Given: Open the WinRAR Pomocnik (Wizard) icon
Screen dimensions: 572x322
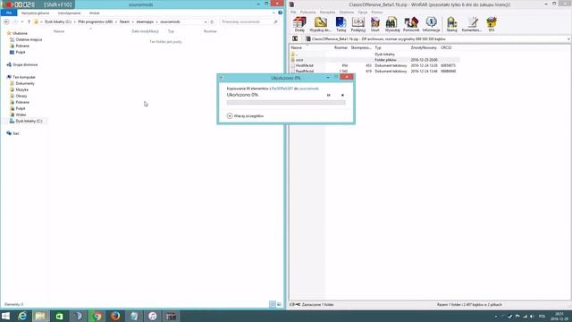Looking at the screenshot, I should pos(411,24).
